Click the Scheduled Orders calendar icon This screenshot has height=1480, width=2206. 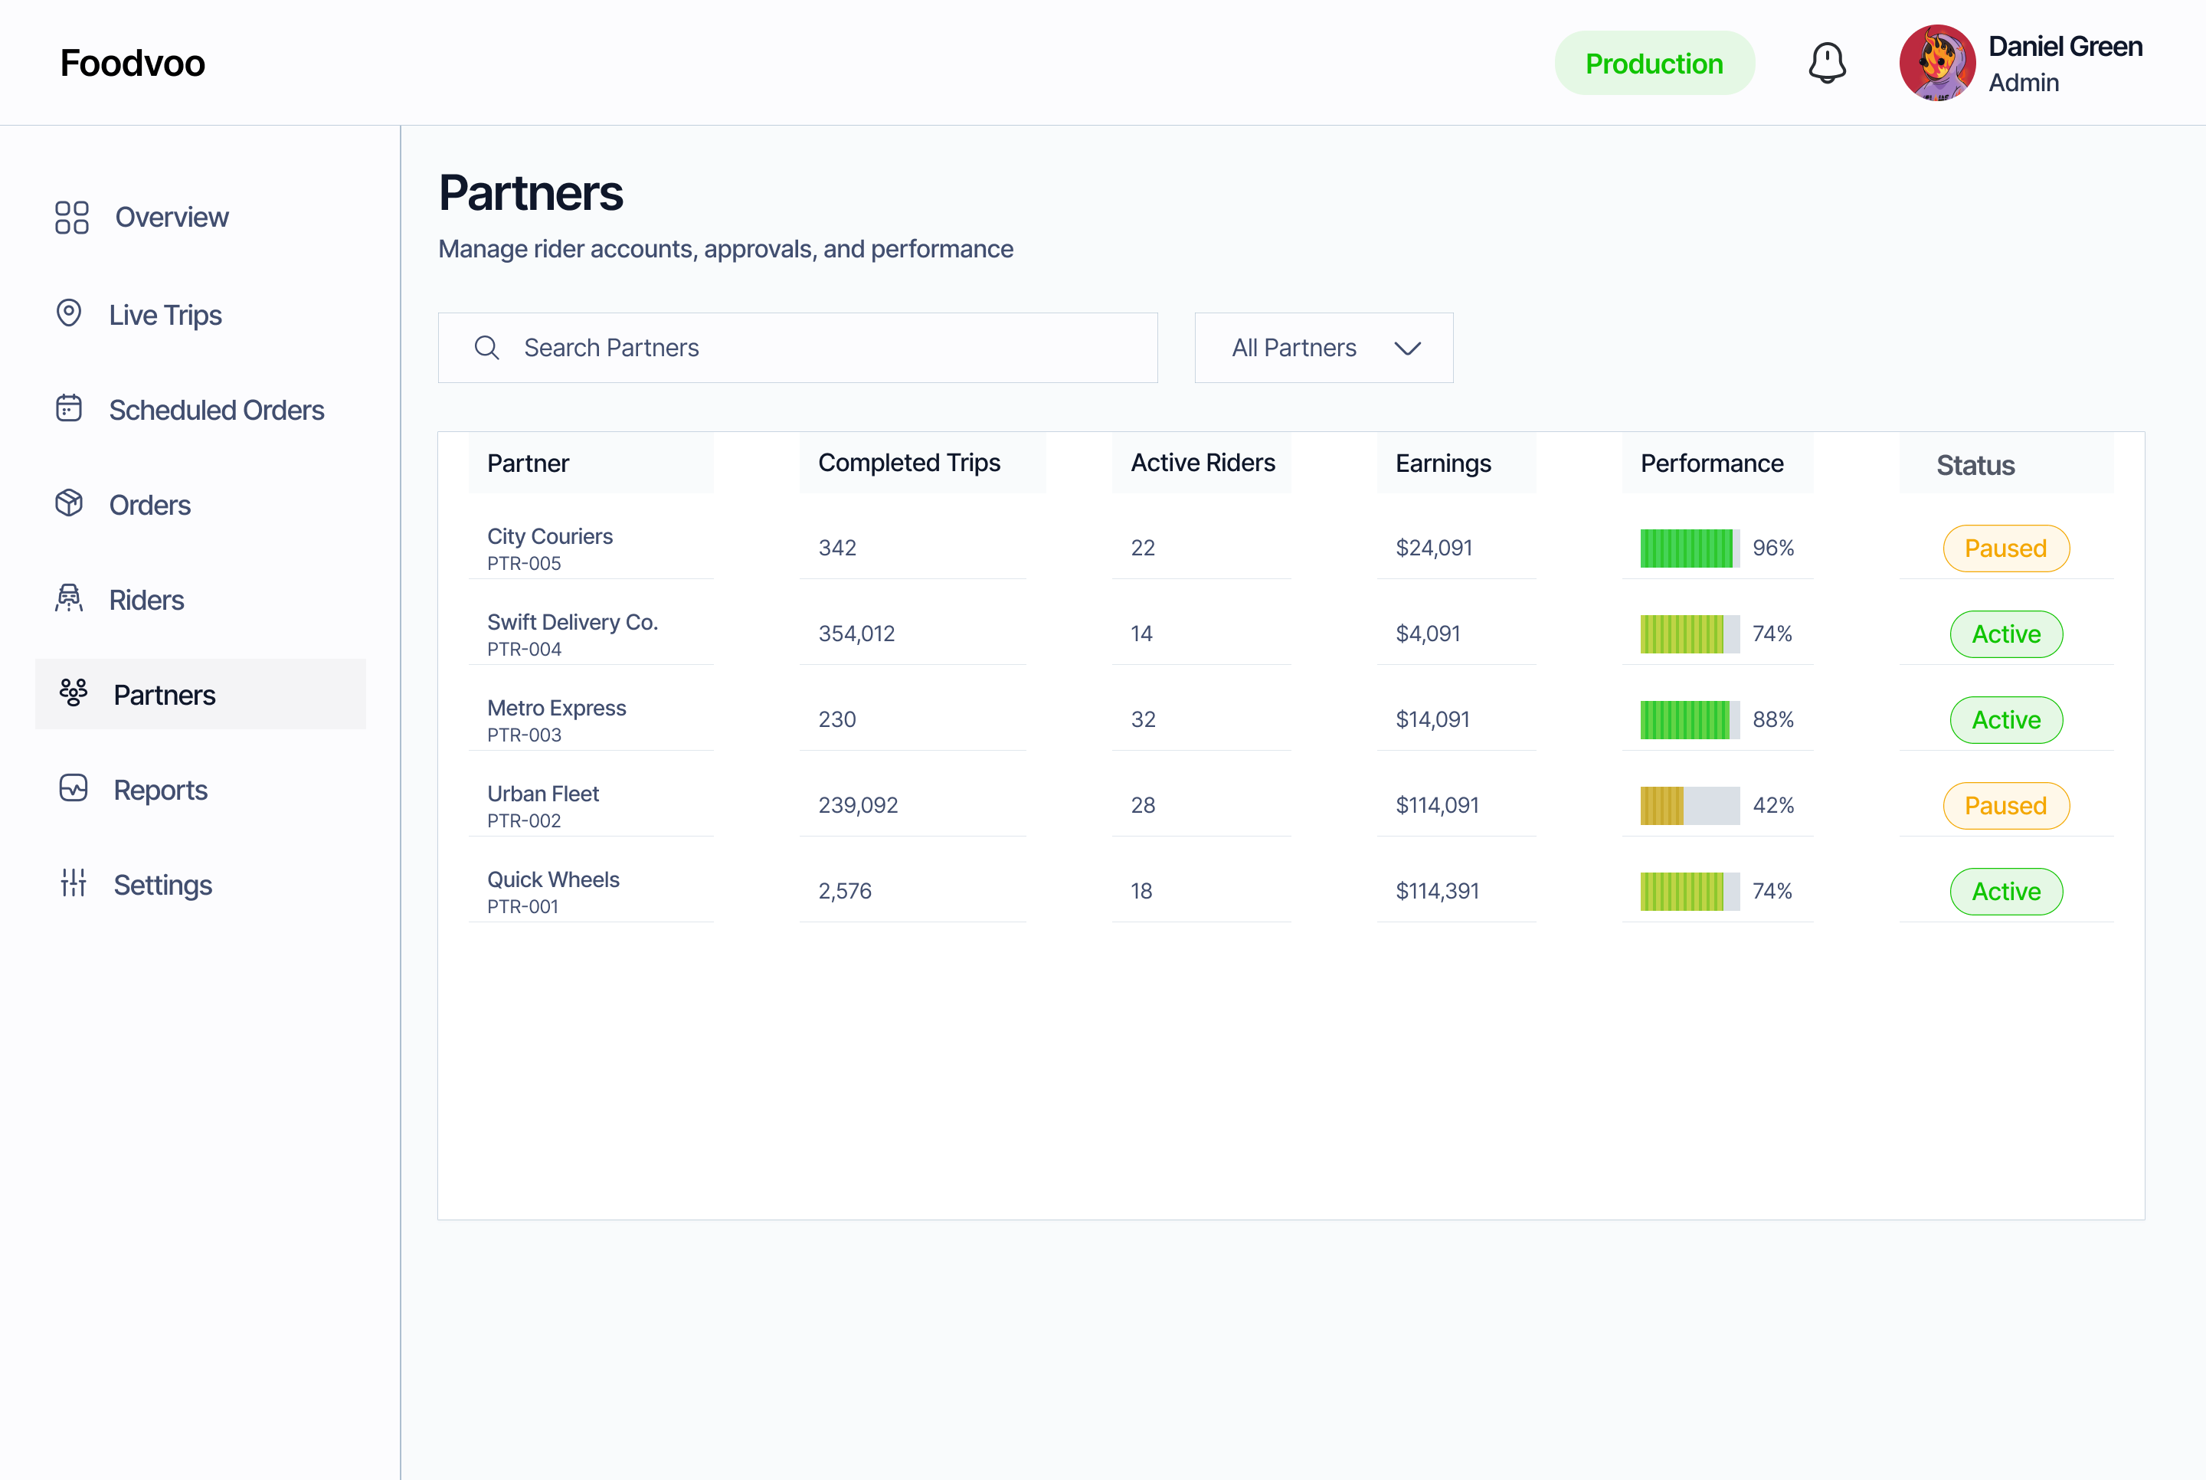click(x=69, y=408)
